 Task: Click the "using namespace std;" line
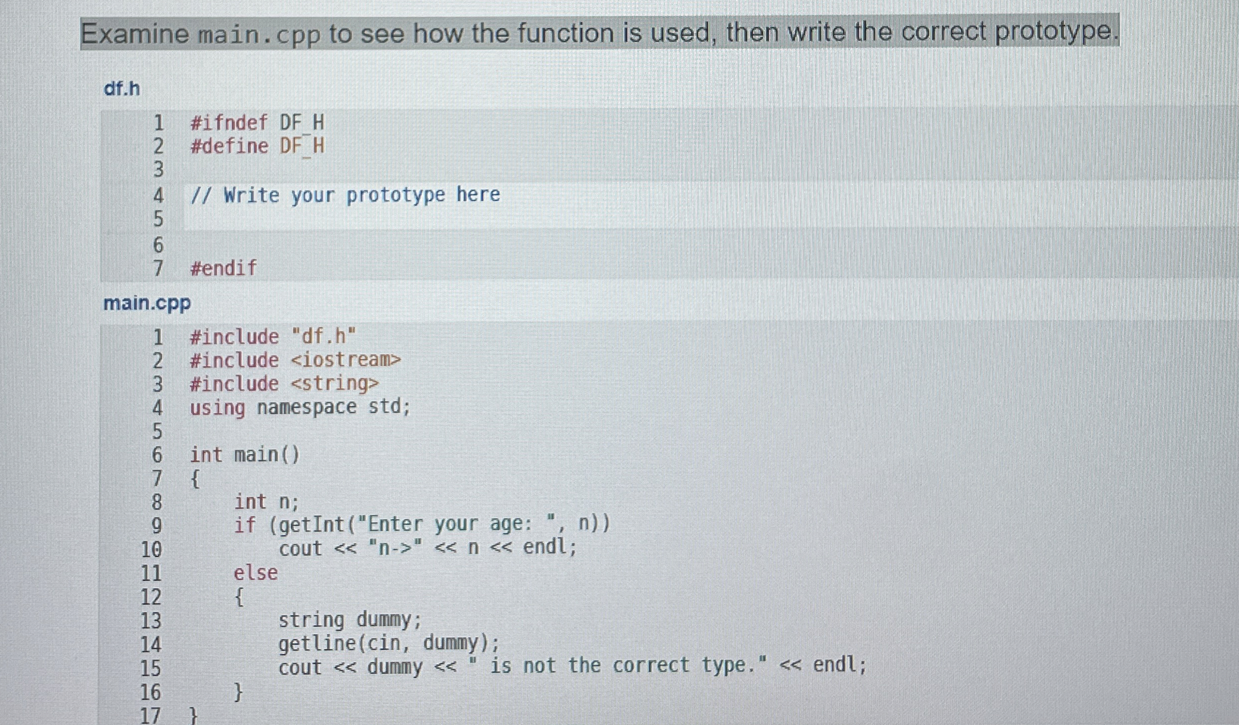(299, 407)
